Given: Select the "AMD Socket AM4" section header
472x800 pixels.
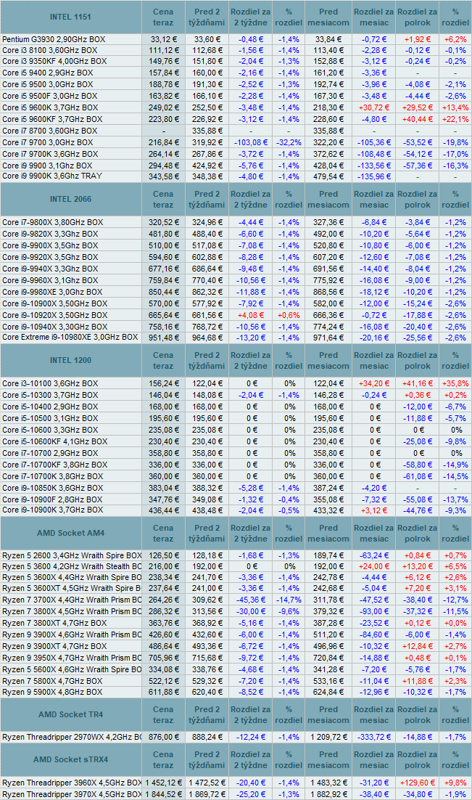Looking at the screenshot, I should [x=71, y=533].
